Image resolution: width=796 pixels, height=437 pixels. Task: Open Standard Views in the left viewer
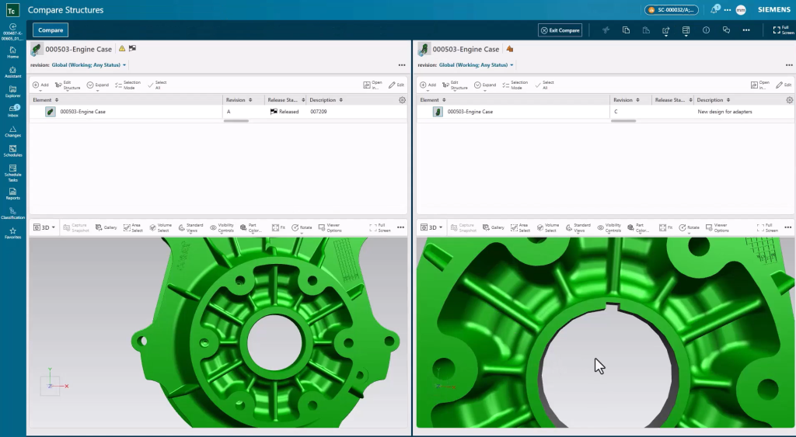pyautogui.click(x=190, y=227)
